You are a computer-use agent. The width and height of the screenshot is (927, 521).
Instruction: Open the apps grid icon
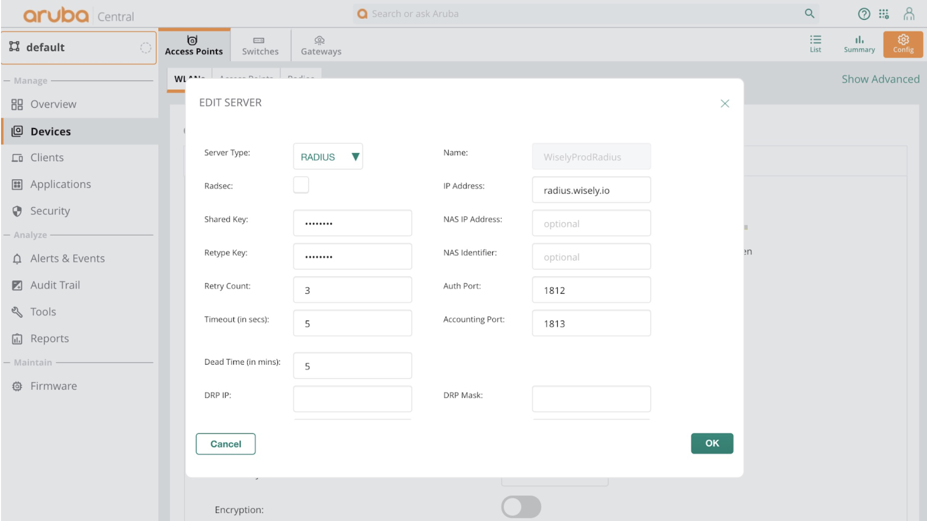coord(884,14)
